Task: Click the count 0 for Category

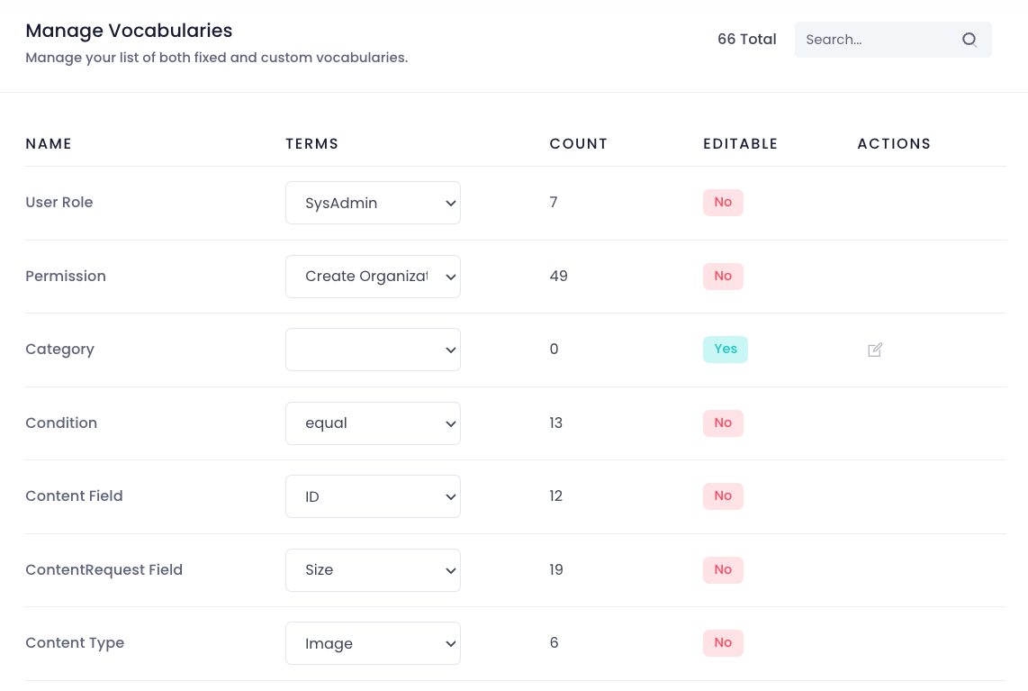Action: click(x=554, y=350)
